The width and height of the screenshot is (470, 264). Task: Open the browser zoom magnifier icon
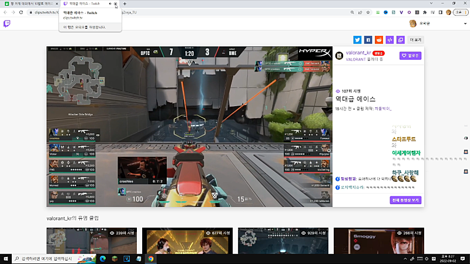pos(352,12)
